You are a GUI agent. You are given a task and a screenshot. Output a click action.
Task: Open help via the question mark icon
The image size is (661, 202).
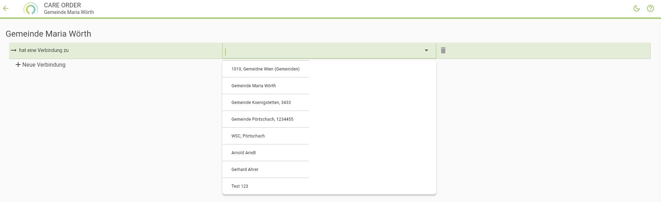651,8
